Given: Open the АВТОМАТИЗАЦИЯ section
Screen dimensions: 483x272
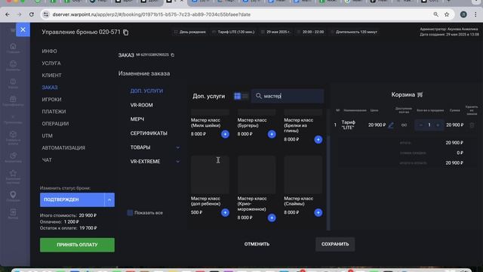Looking at the screenshot, I should (63, 148).
